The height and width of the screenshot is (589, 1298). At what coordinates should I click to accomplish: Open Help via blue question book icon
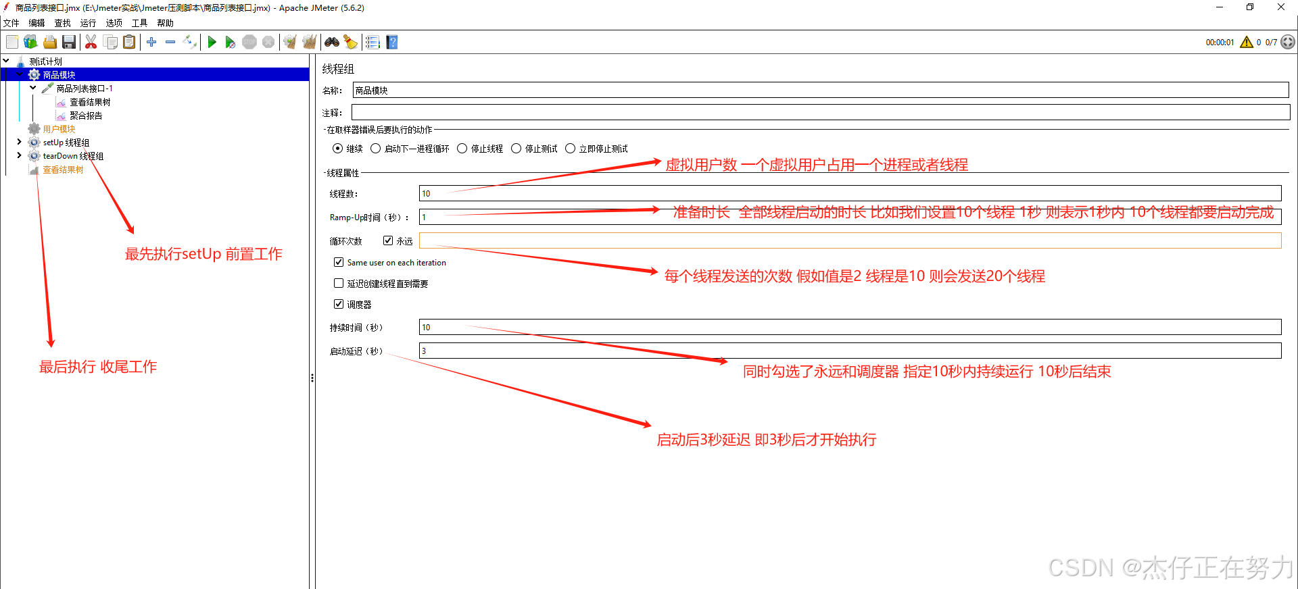[x=392, y=42]
